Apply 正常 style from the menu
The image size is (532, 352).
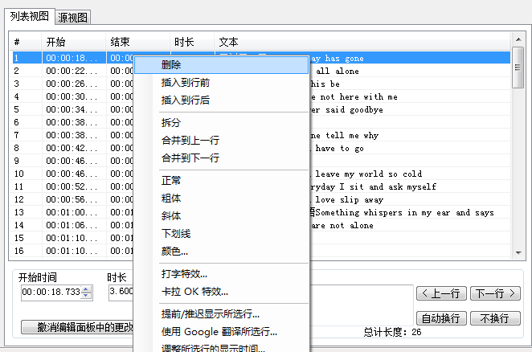click(221, 180)
